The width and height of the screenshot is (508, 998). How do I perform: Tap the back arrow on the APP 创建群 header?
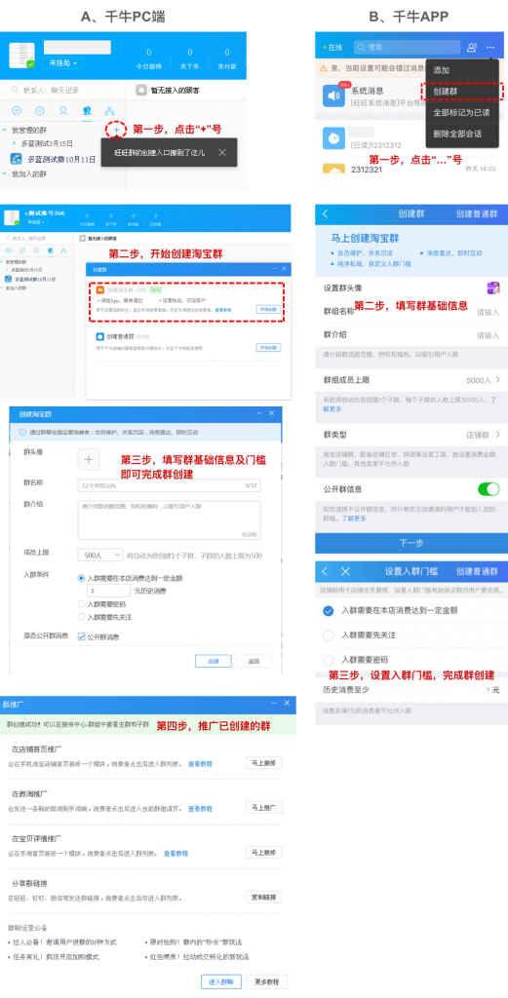pos(326,213)
